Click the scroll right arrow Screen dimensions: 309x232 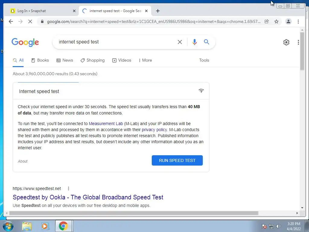pos(297,213)
